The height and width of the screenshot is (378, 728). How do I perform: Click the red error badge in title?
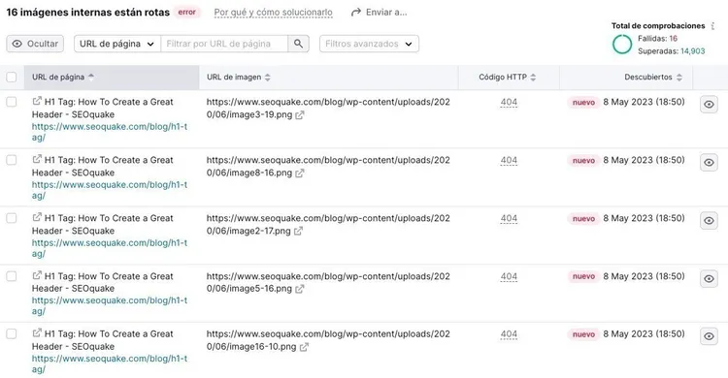pyautogui.click(x=186, y=13)
